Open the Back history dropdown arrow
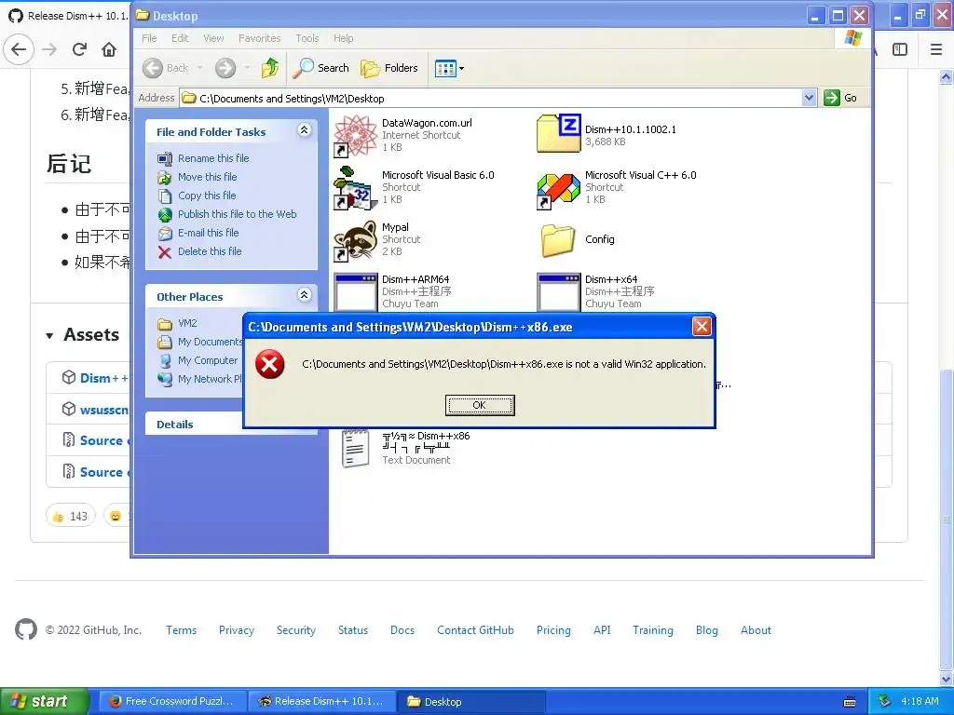This screenshot has height=715, width=954. point(199,68)
